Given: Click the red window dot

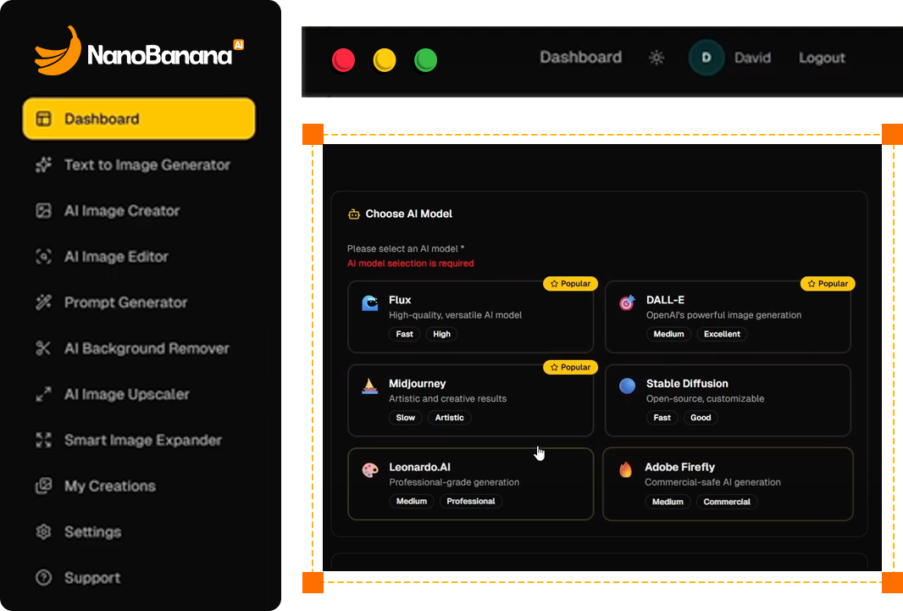Looking at the screenshot, I should [343, 60].
